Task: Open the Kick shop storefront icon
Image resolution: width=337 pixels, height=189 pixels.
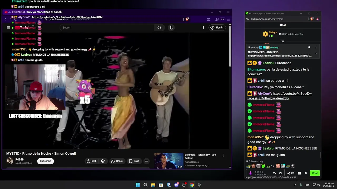Action: [x=299, y=173]
